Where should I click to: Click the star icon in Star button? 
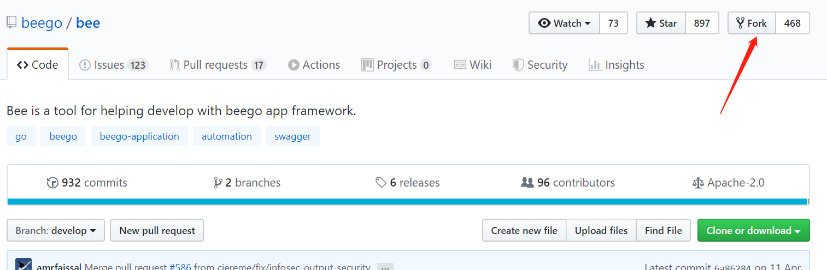point(650,23)
